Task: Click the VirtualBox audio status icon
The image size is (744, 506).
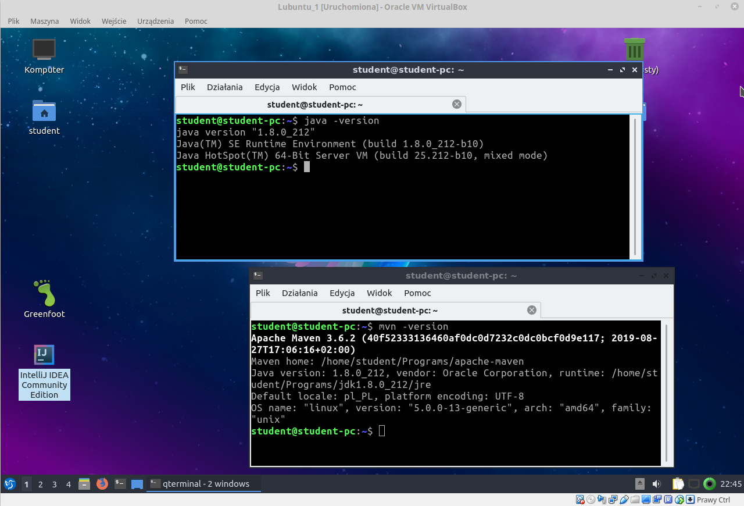Action: click(602, 500)
